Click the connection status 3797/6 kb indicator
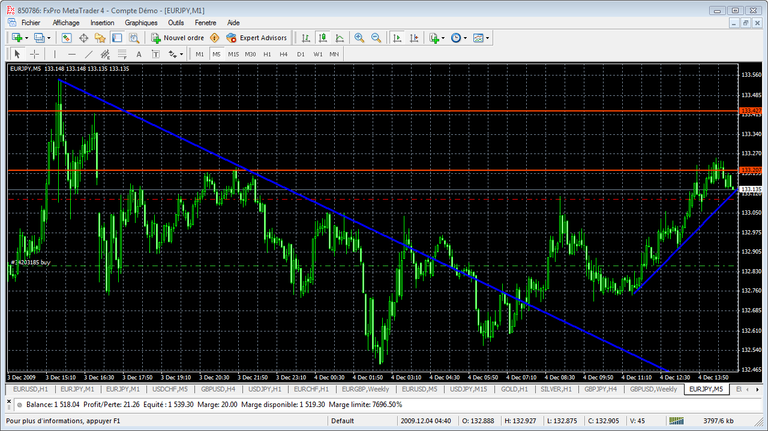 719,421
